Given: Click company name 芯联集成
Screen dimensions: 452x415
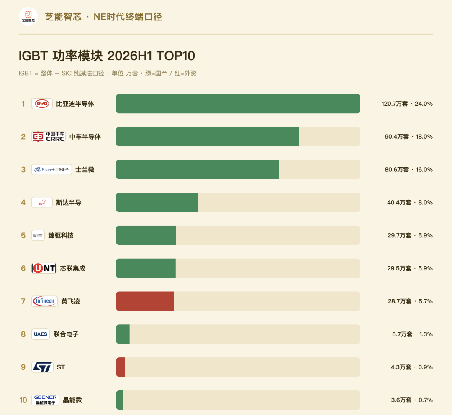Looking at the screenshot, I should 73,268.
